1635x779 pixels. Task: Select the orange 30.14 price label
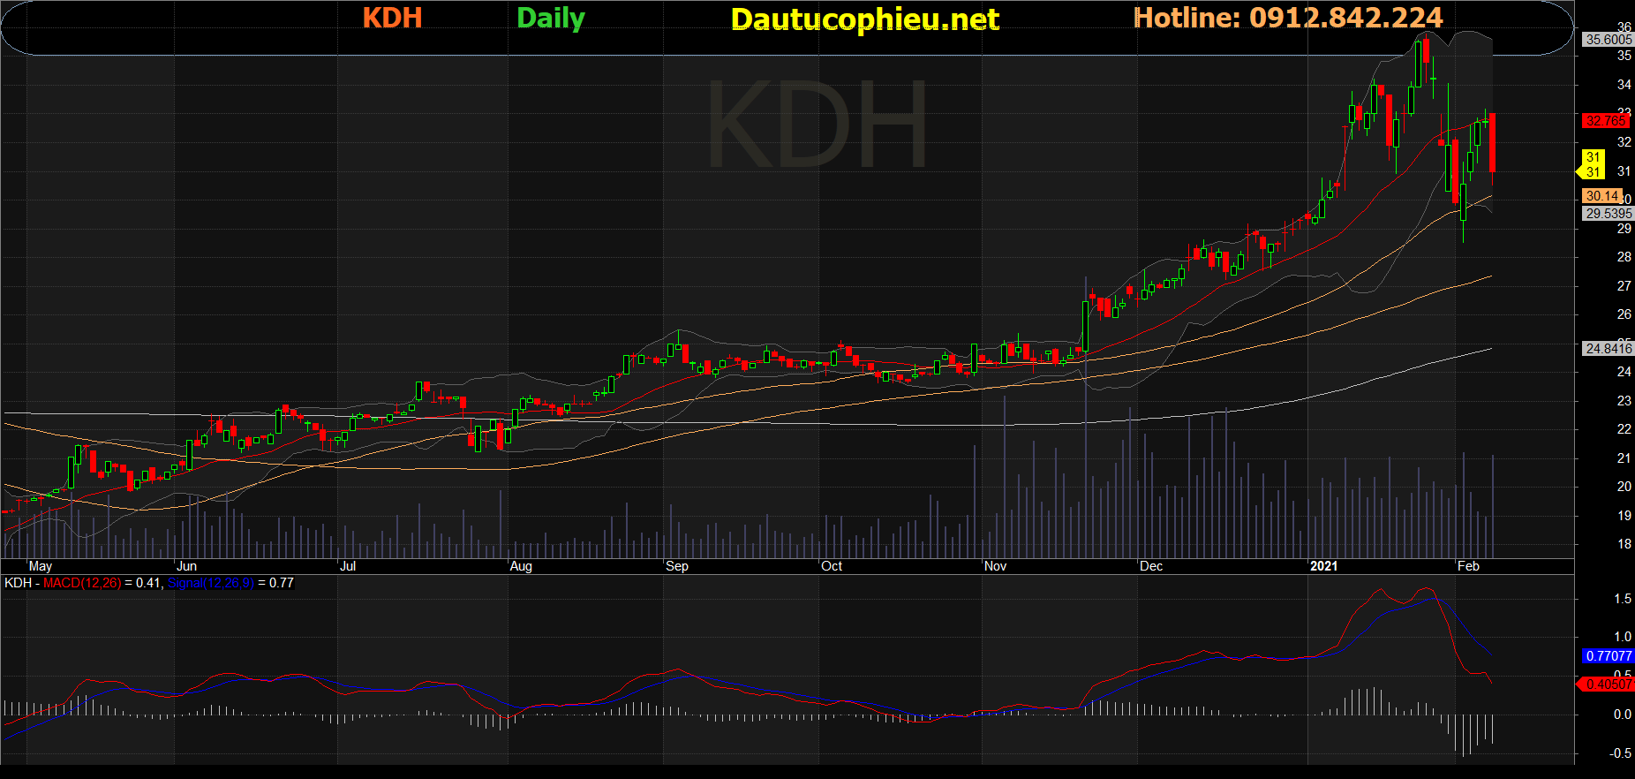(1601, 196)
